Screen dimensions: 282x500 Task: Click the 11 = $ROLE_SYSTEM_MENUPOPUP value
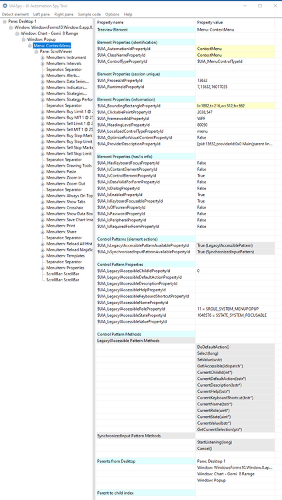coord(235,309)
